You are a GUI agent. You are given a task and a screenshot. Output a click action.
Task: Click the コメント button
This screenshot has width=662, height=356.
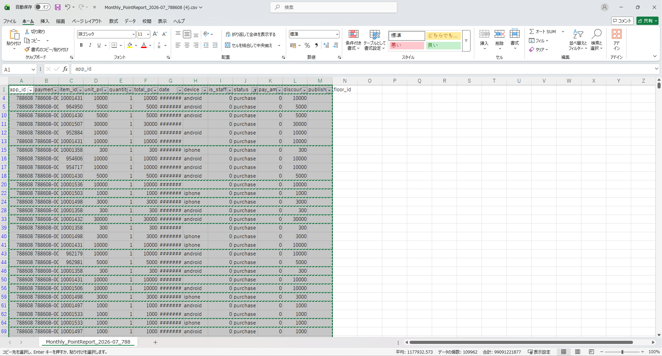point(622,21)
